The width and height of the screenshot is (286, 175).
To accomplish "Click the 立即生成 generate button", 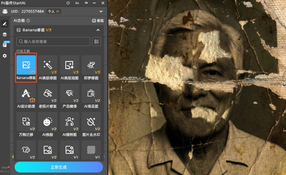I will pos(59,167).
